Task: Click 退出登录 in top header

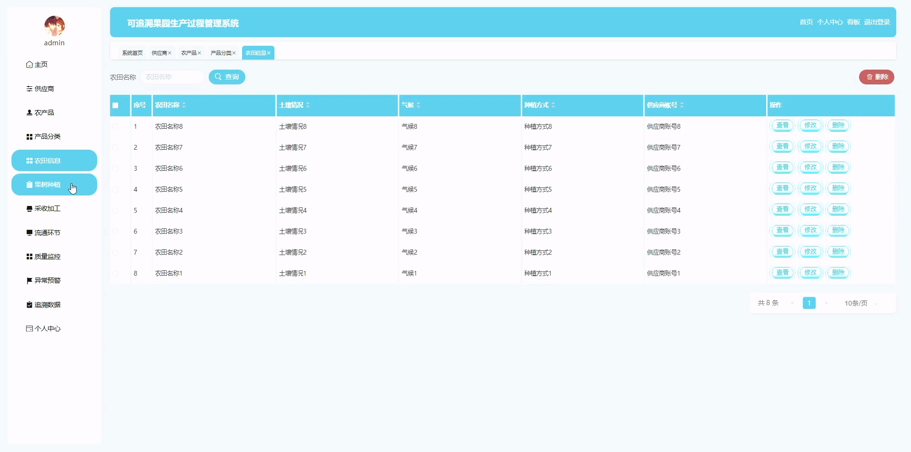Action: [x=877, y=22]
